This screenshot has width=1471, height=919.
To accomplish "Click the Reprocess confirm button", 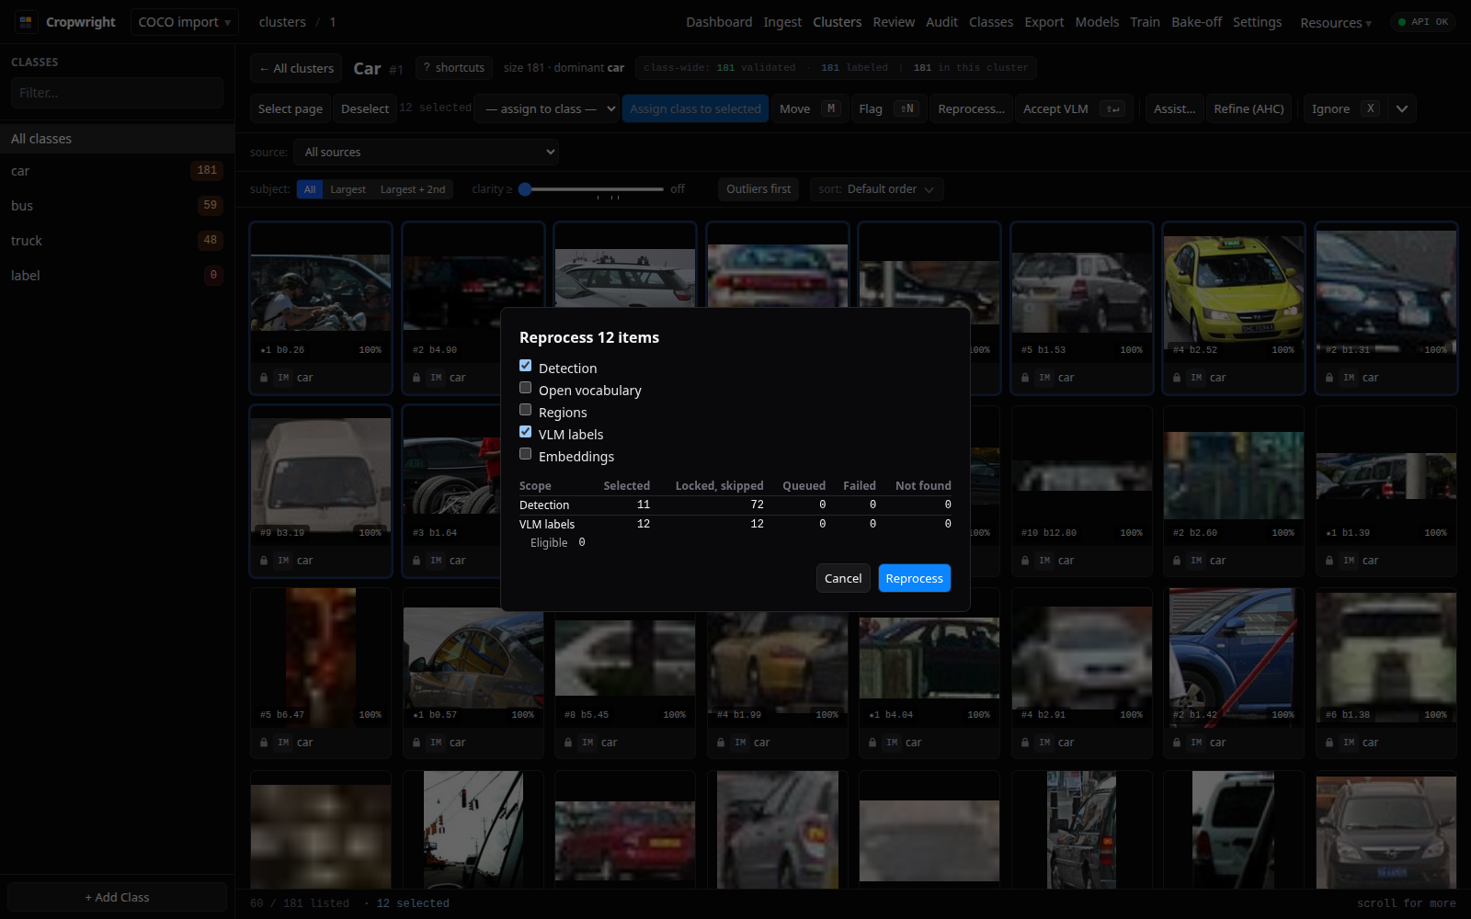I will [x=915, y=578].
